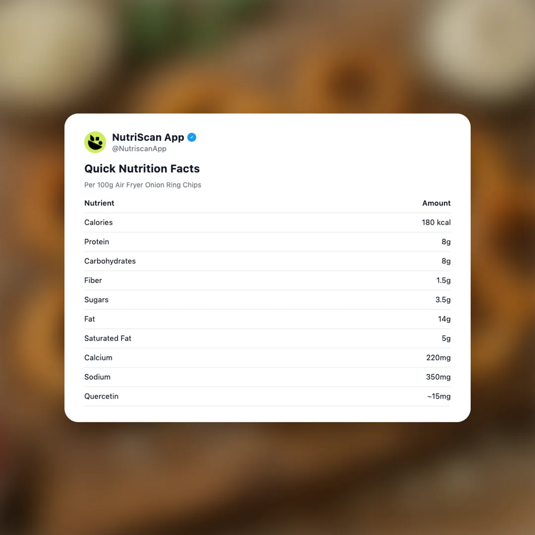Select the Quick Nutrition Facts heading

click(142, 168)
